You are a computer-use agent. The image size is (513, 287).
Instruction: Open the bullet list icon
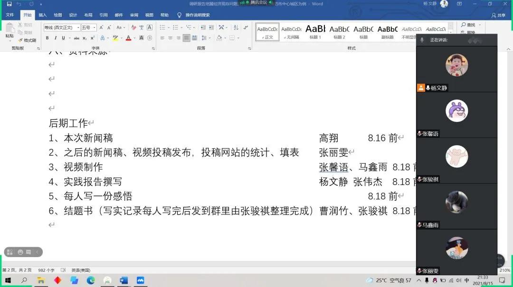click(x=162, y=28)
